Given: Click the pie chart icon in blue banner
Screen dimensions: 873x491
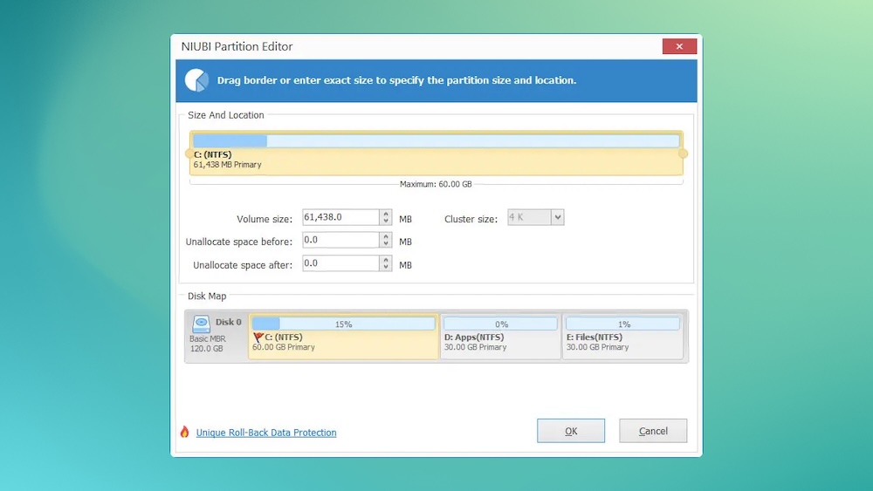Looking at the screenshot, I should tap(196, 80).
